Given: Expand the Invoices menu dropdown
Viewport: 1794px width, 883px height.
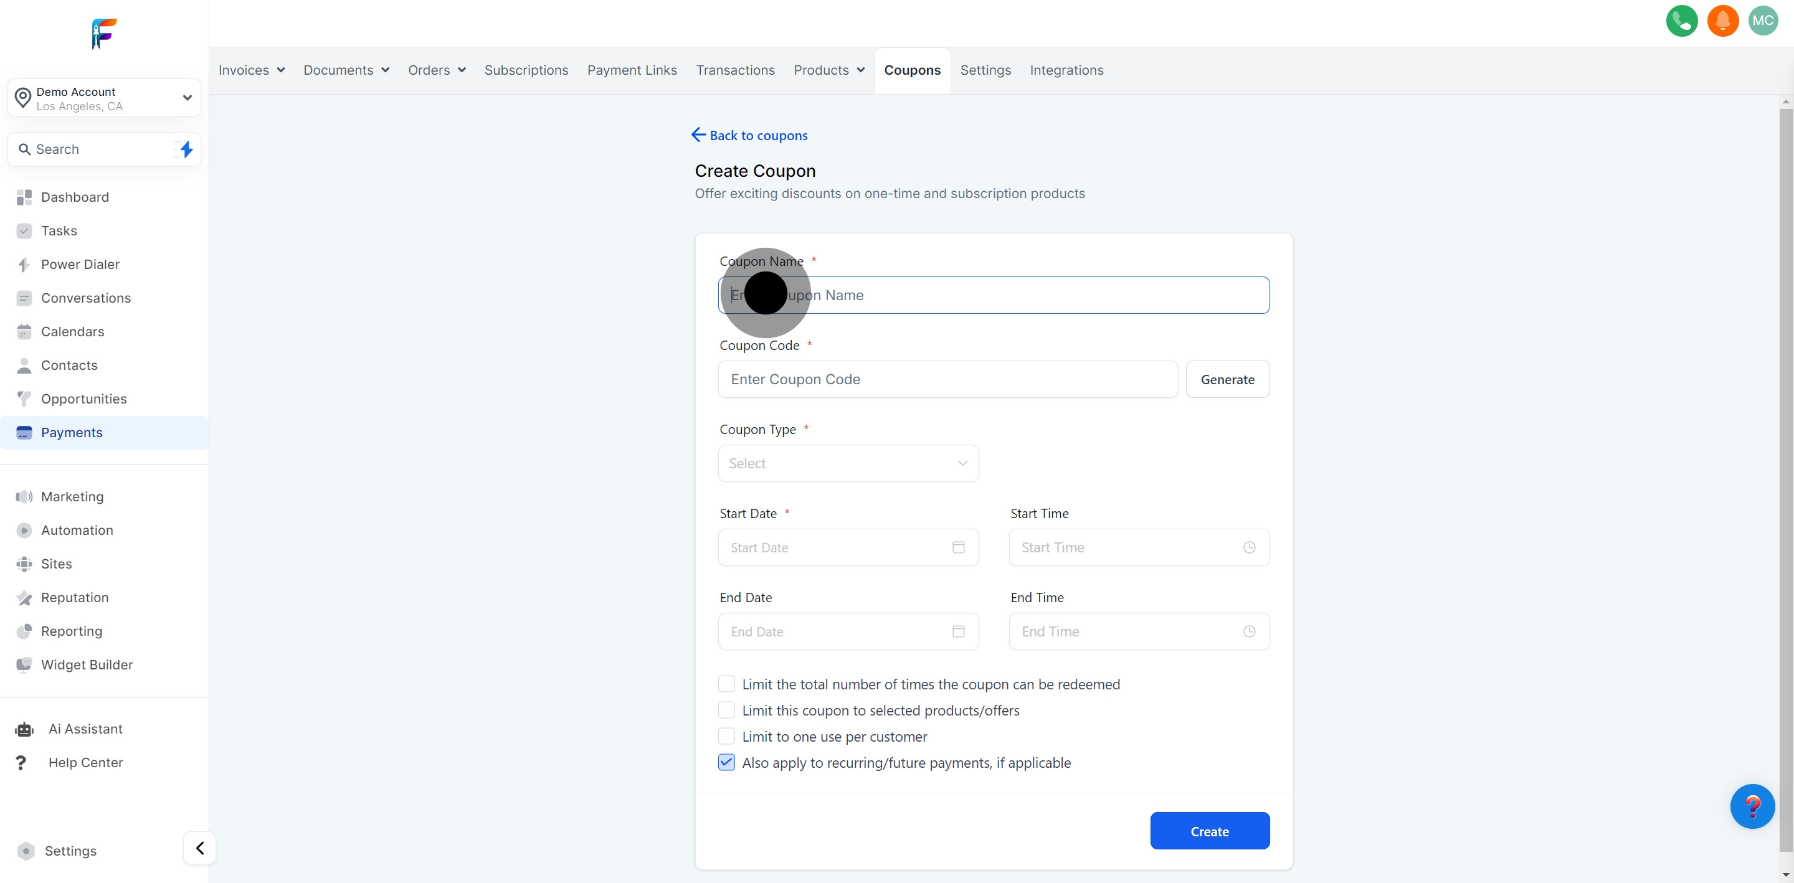Looking at the screenshot, I should click(252, 70).
